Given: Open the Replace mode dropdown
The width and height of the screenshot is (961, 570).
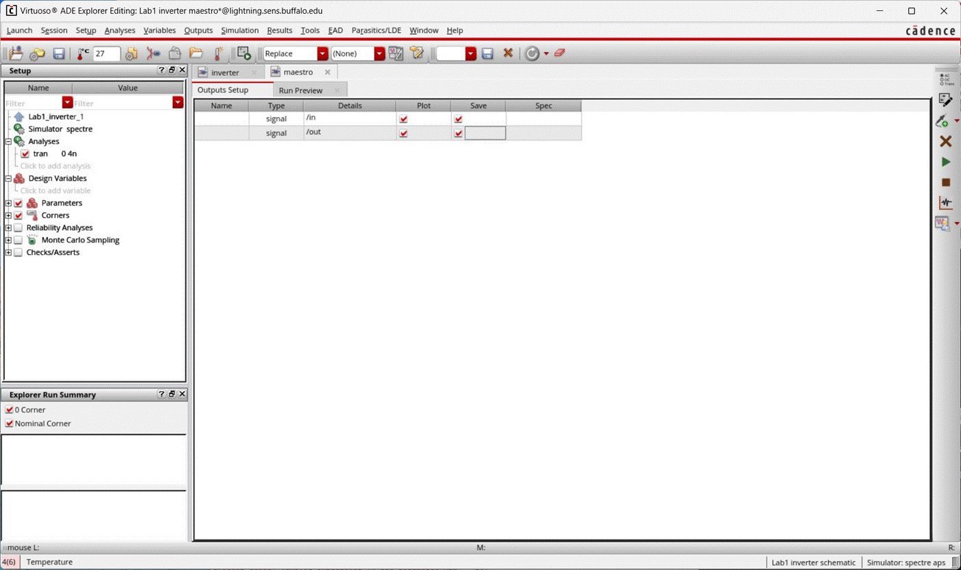Looking at the screenshot, I should [x=322, y=53].
